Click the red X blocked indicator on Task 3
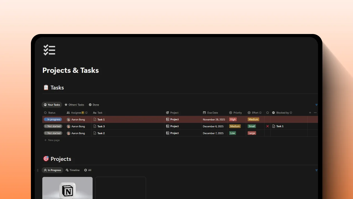Image resolution: width=353 pixels, height=199 pixels. click(268, 126)
